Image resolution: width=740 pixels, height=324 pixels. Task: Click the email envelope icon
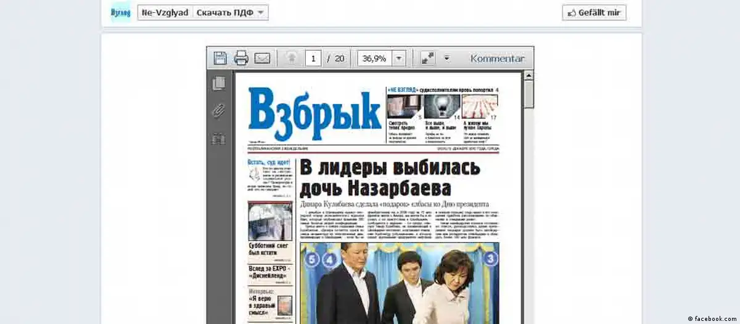pyautogui.click(x=262, y=59)
